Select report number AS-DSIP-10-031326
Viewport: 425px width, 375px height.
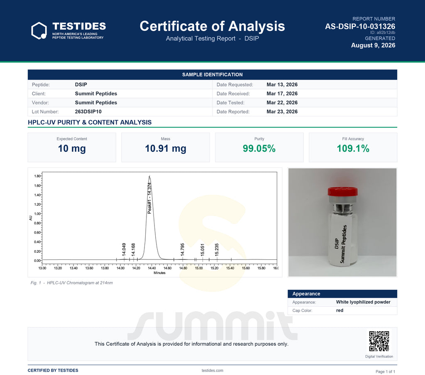[x=360, y=26]
